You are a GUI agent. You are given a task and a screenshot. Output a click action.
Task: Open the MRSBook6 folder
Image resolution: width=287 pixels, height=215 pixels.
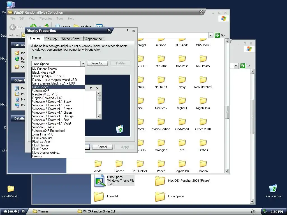[x=203, y=40]
